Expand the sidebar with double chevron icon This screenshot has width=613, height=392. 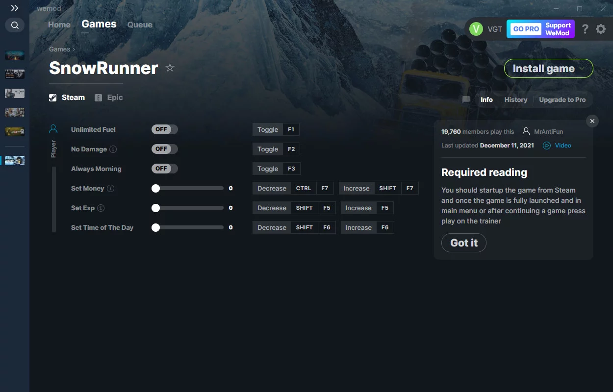pos(15,8)
